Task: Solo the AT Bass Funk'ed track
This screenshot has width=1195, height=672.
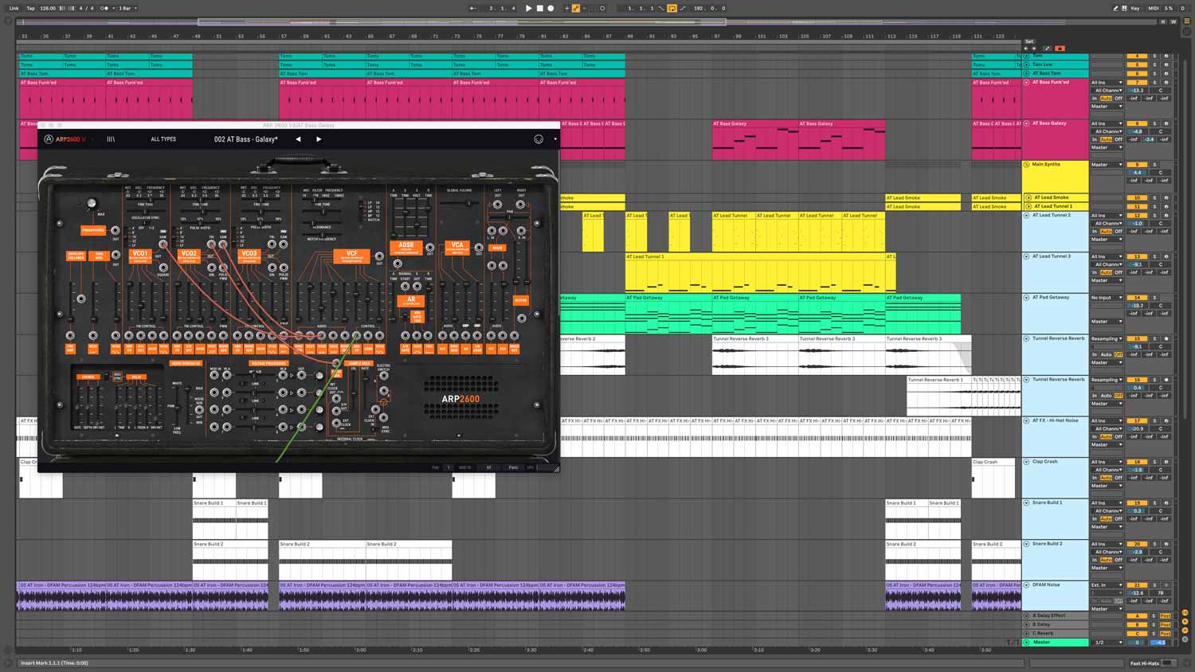Action: point(1154,82)
